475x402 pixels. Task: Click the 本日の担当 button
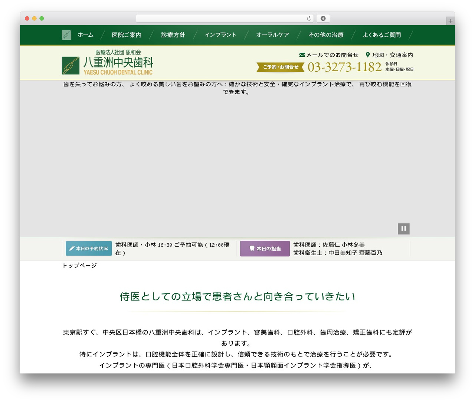pos(265,248)
